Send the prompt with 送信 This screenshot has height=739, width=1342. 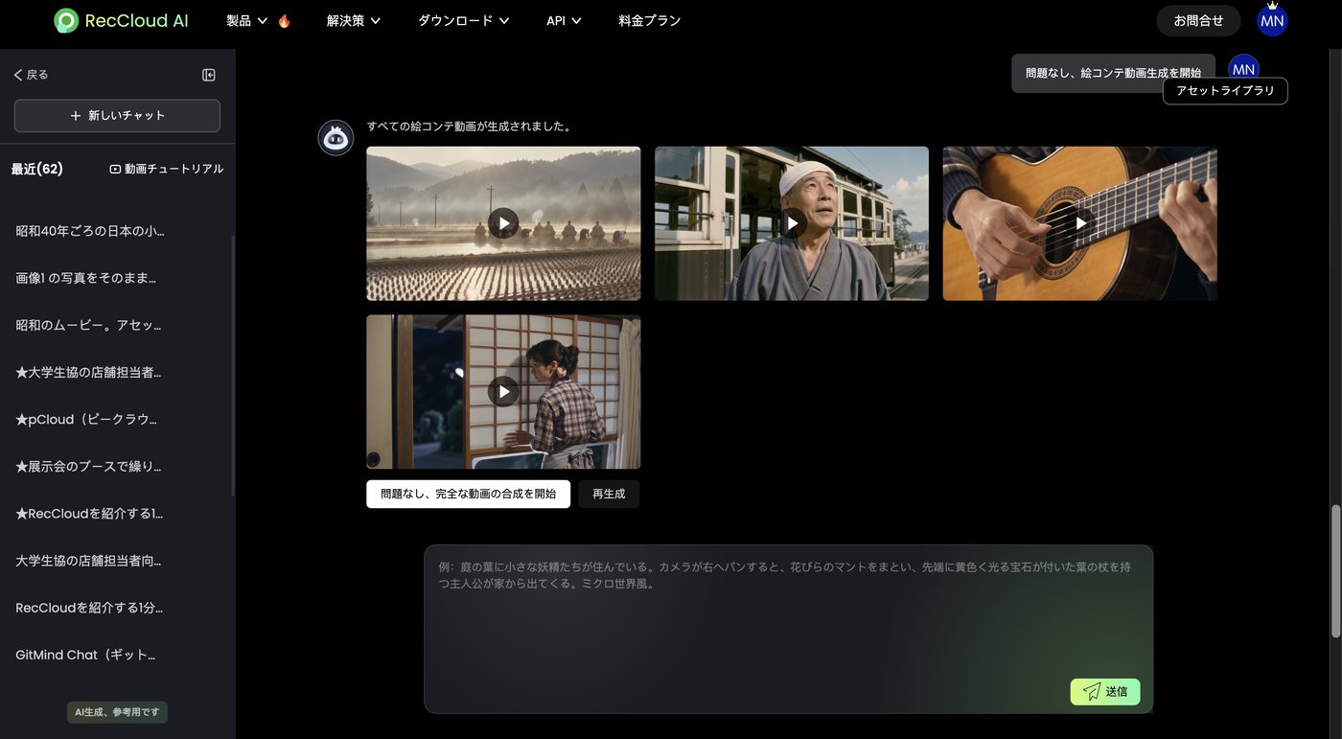pyautogui.click(x=1105, y=692)
